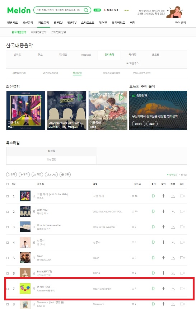The image size is (196, 309).
Task: Click the Melon logo
Action: pos(19,10)
